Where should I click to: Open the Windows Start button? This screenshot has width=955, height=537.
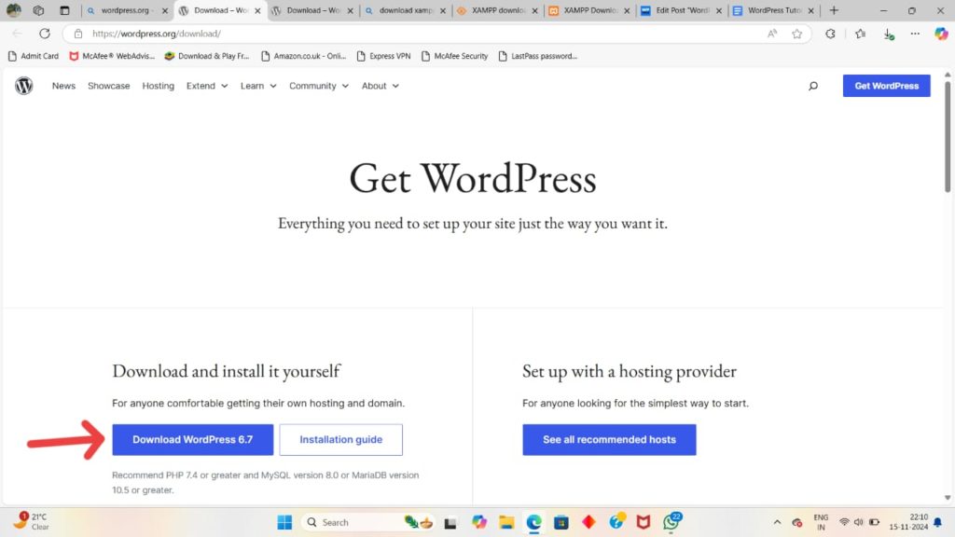pos(284,522)
